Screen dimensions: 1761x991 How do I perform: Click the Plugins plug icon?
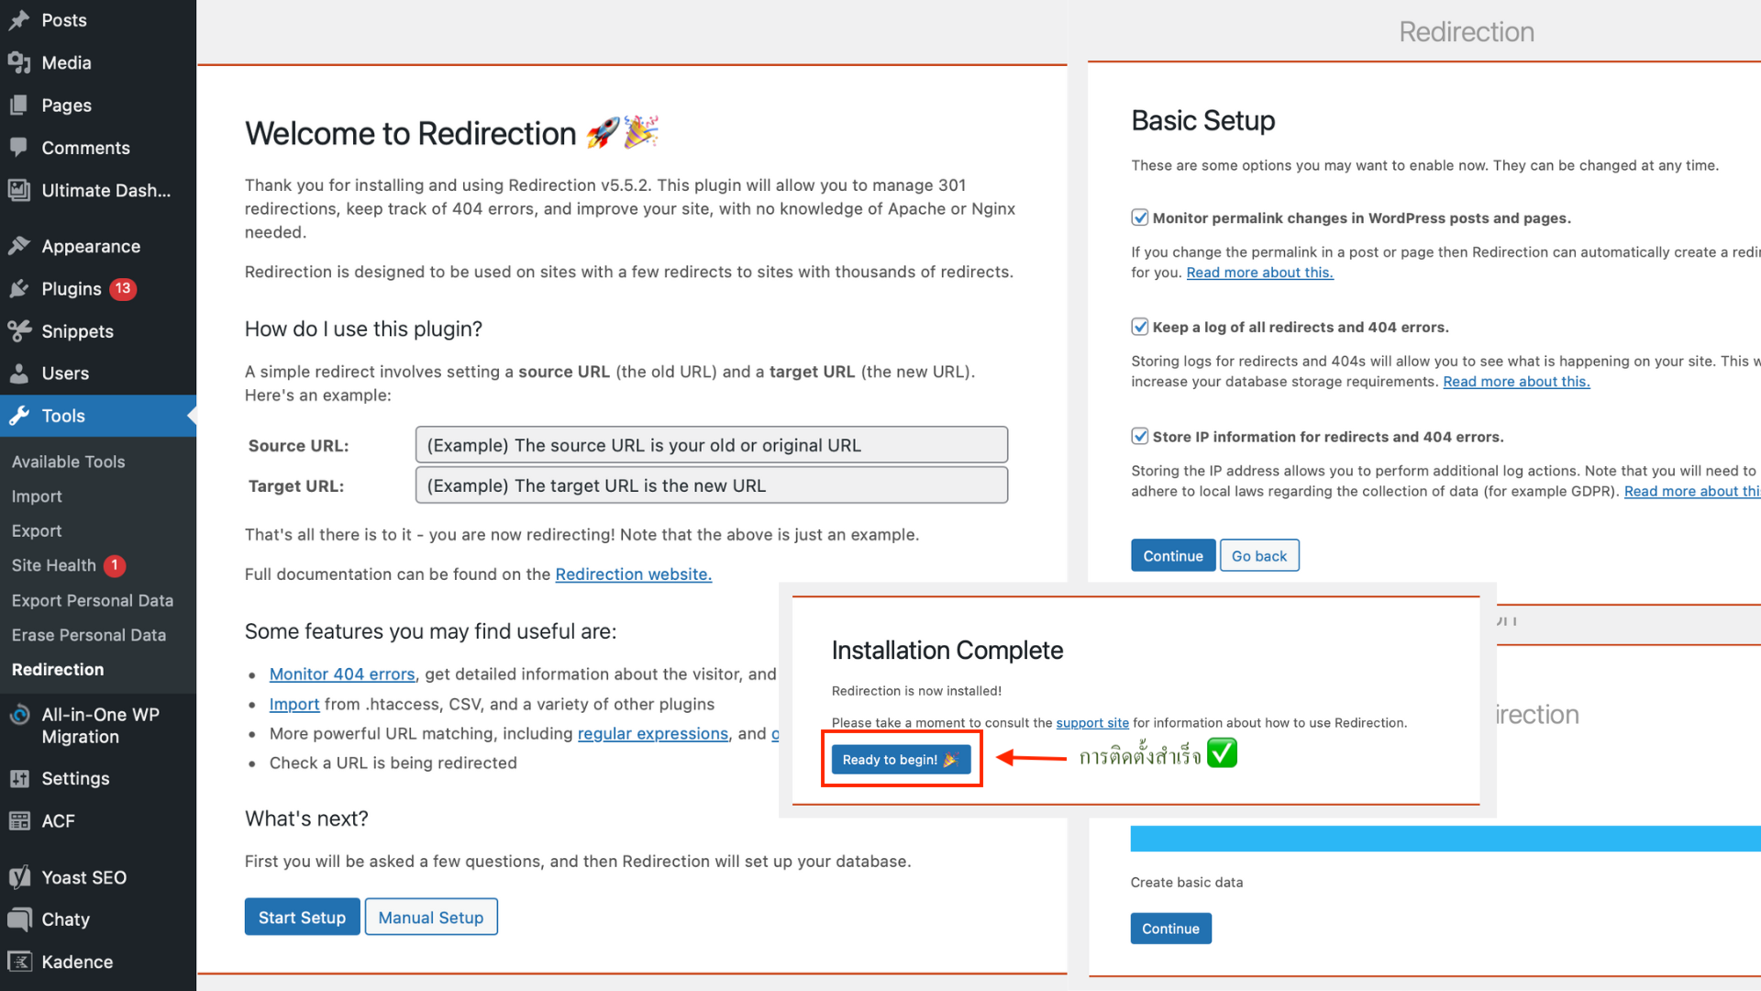click(x=19, y=289)
